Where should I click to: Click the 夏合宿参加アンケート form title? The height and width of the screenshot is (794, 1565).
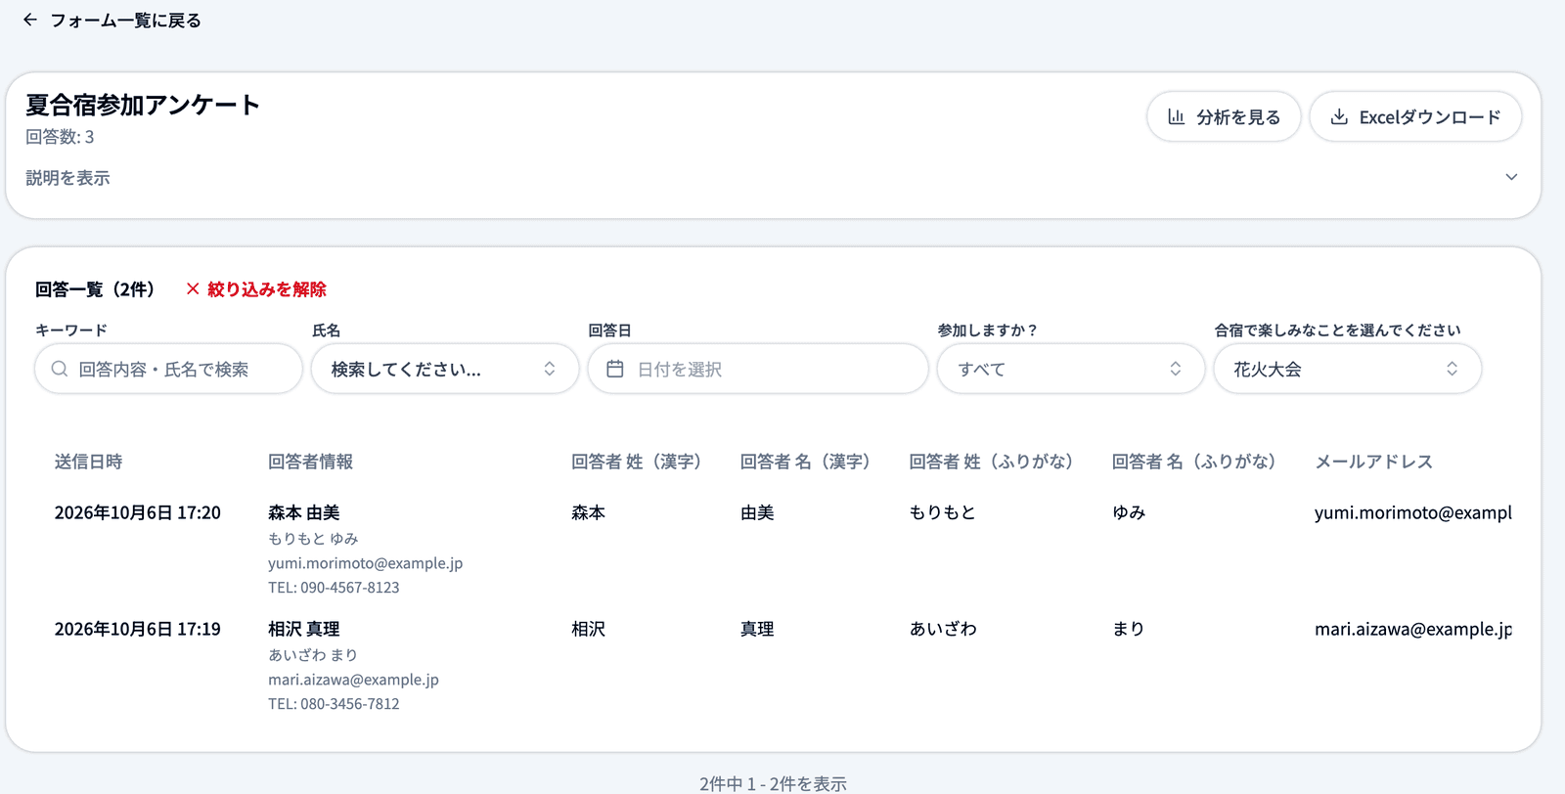point(143,105)
